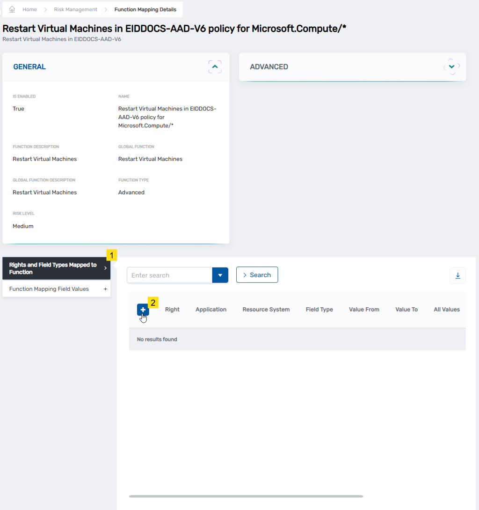The image size is (479, 510).
Task: Click the page title heading
Action: [x=174, y=29]
